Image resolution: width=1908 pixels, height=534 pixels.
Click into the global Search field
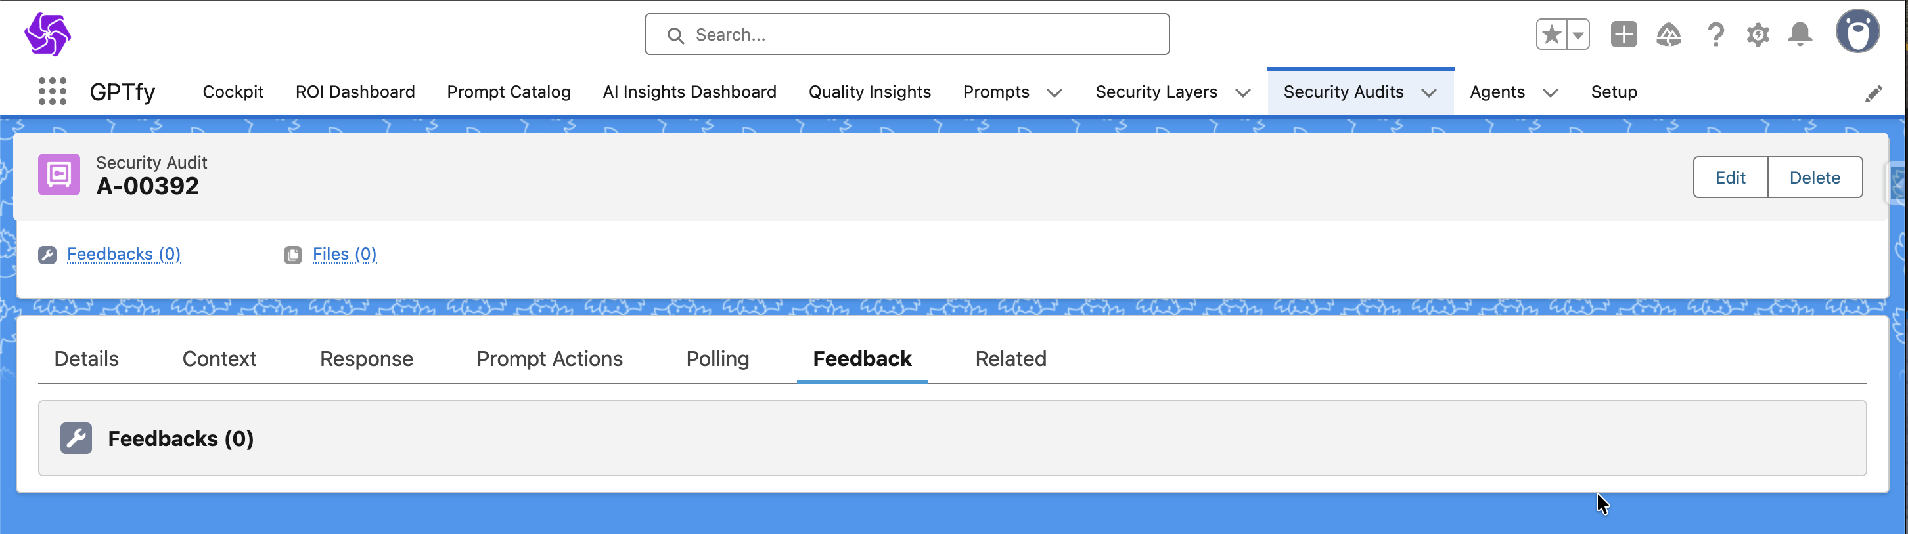[x=907, y=35]
